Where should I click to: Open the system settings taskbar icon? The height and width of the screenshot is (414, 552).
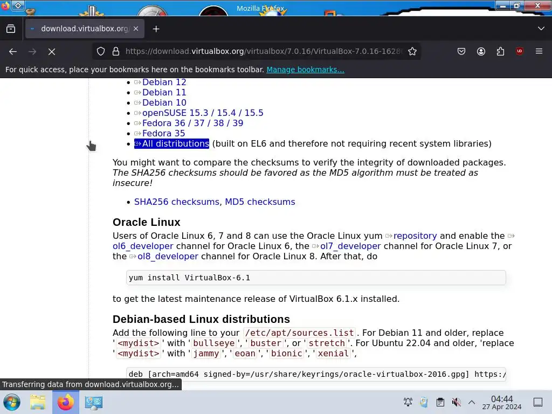tap(94, 402)
